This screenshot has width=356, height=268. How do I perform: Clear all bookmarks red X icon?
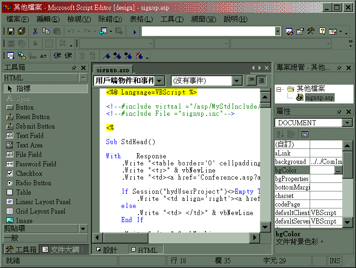pos(139,56)
